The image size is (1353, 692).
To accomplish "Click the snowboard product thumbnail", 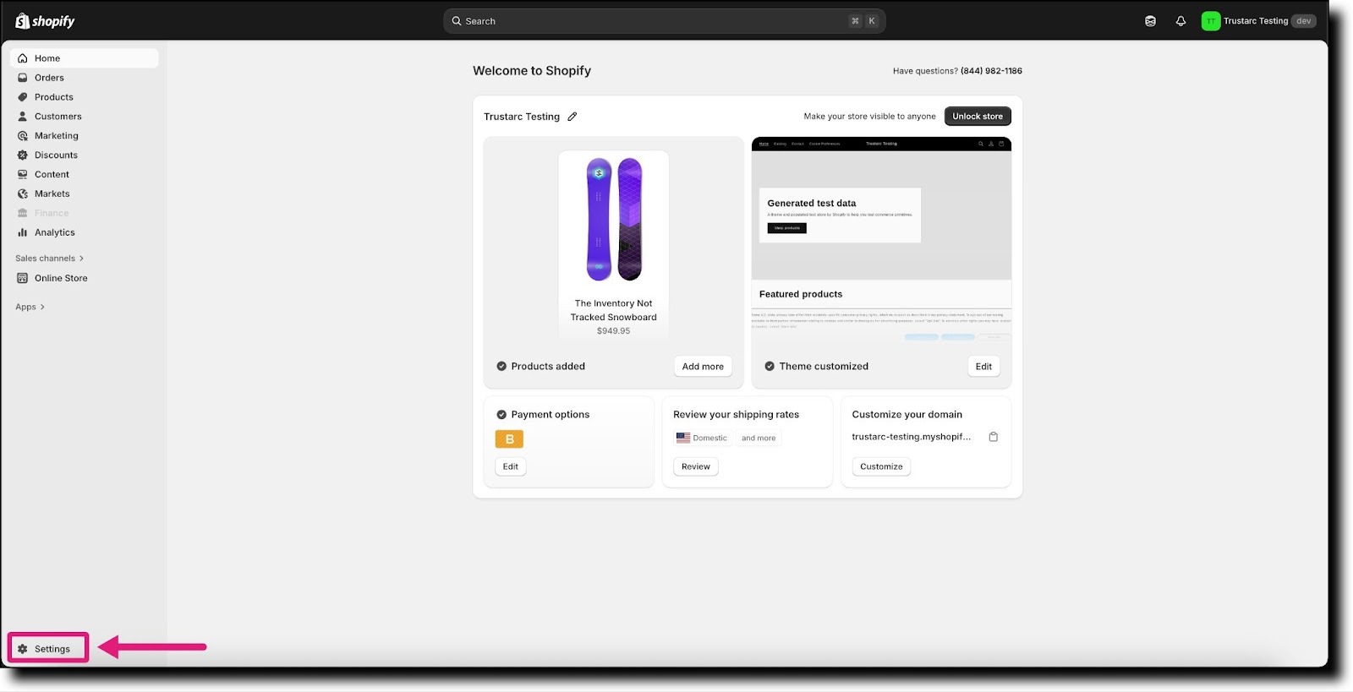I will click(x=614, y=220).
